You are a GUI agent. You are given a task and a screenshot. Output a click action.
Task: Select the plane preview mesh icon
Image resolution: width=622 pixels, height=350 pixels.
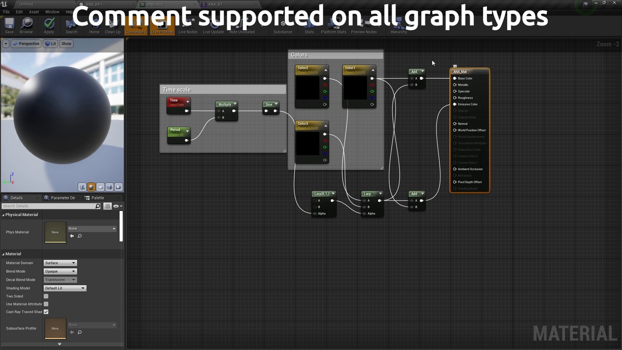pyautogui.click(x=101, y=187)
